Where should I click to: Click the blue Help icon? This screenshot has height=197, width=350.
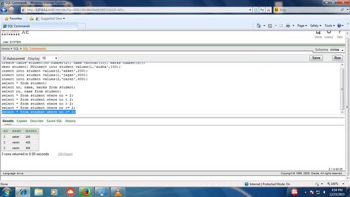point(339,26)
